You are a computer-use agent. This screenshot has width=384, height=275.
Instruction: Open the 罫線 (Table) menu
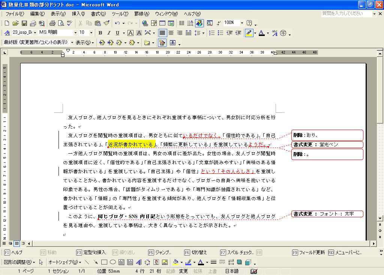pos(142,14)
